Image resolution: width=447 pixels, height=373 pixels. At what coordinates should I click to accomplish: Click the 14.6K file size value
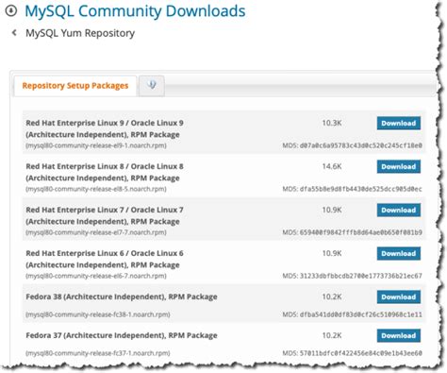(x=332, y=166)
